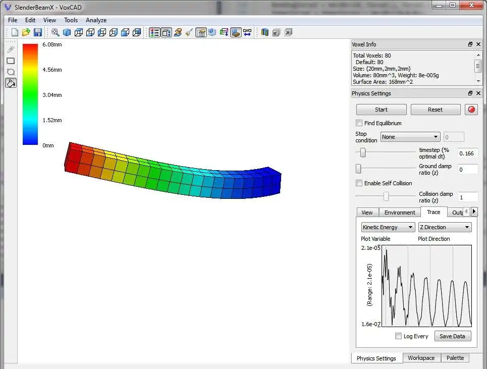Click the timestep slider handle
Screen dimensions: 487x369
(x=362, y=152)
